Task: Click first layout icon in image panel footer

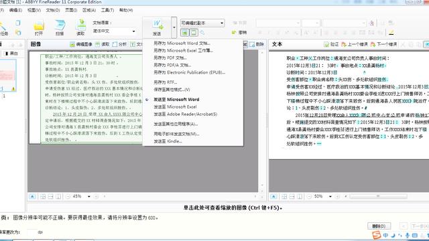Action: coord(43,196)
